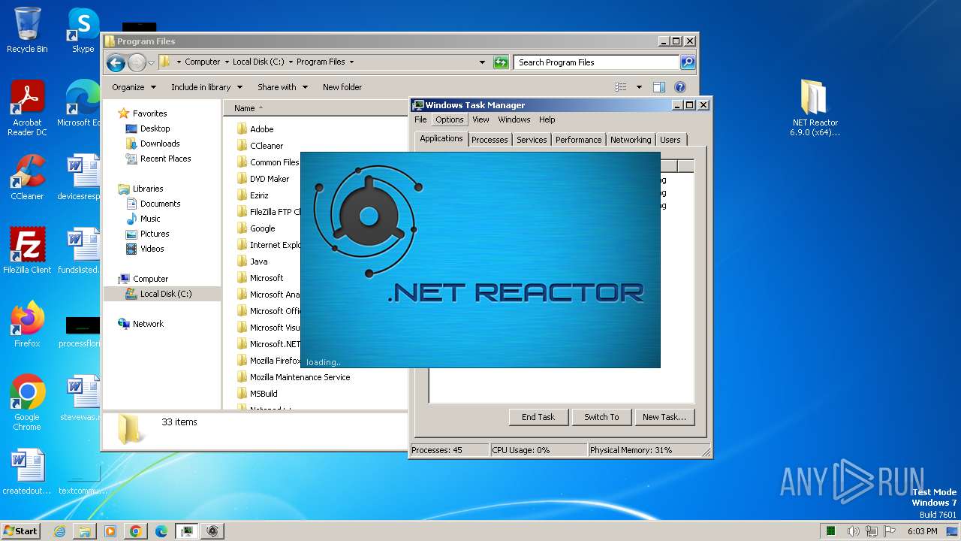Open the File menu in Task Manager
Viewport: 961px width, 541px height.
click(x=420, y=119)
